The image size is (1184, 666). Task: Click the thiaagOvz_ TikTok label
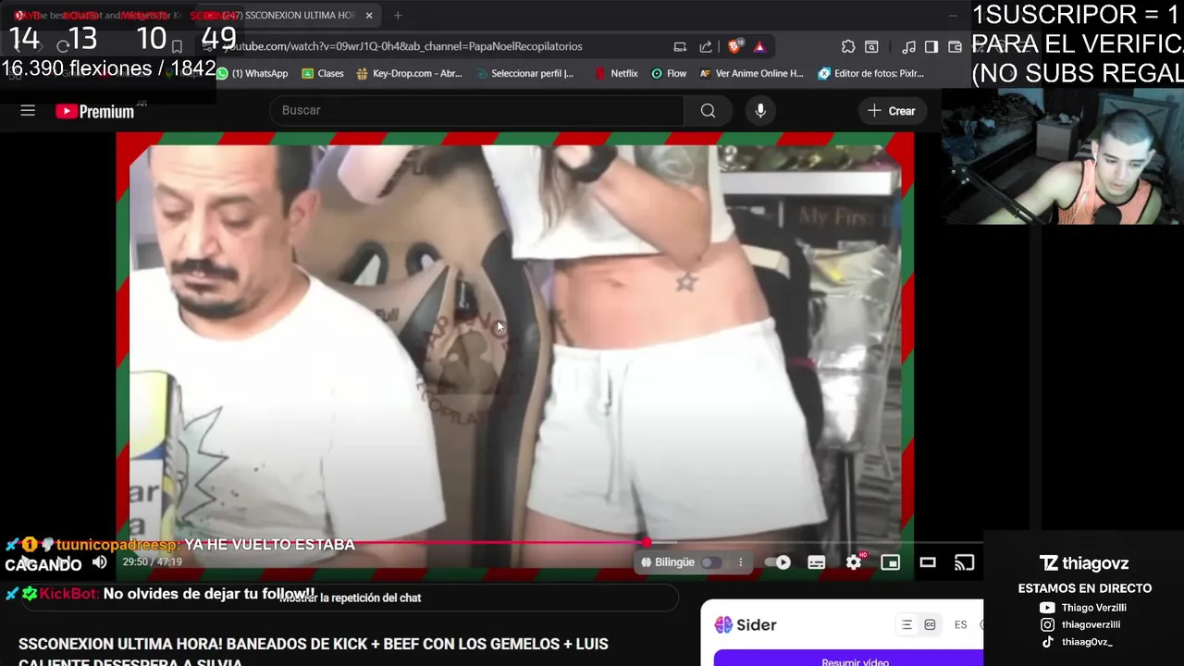(x=1087, y=642)
